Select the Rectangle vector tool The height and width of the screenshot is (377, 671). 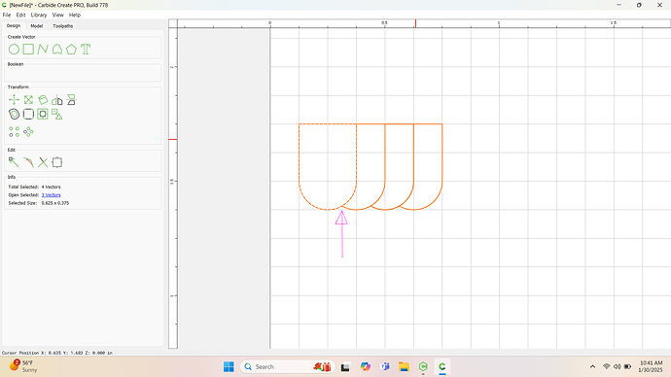click(28, 50)
